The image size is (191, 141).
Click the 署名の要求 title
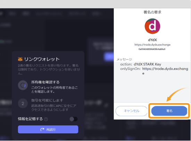152,12
